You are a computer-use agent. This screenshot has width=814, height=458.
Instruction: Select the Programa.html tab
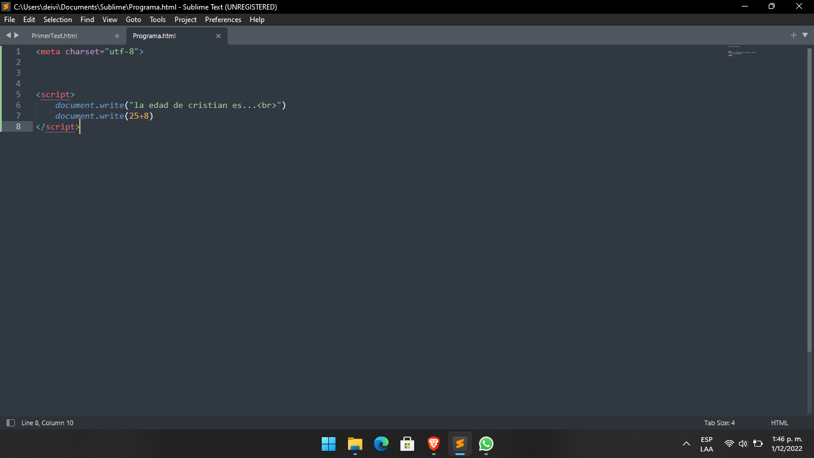(x=154, y=36)
